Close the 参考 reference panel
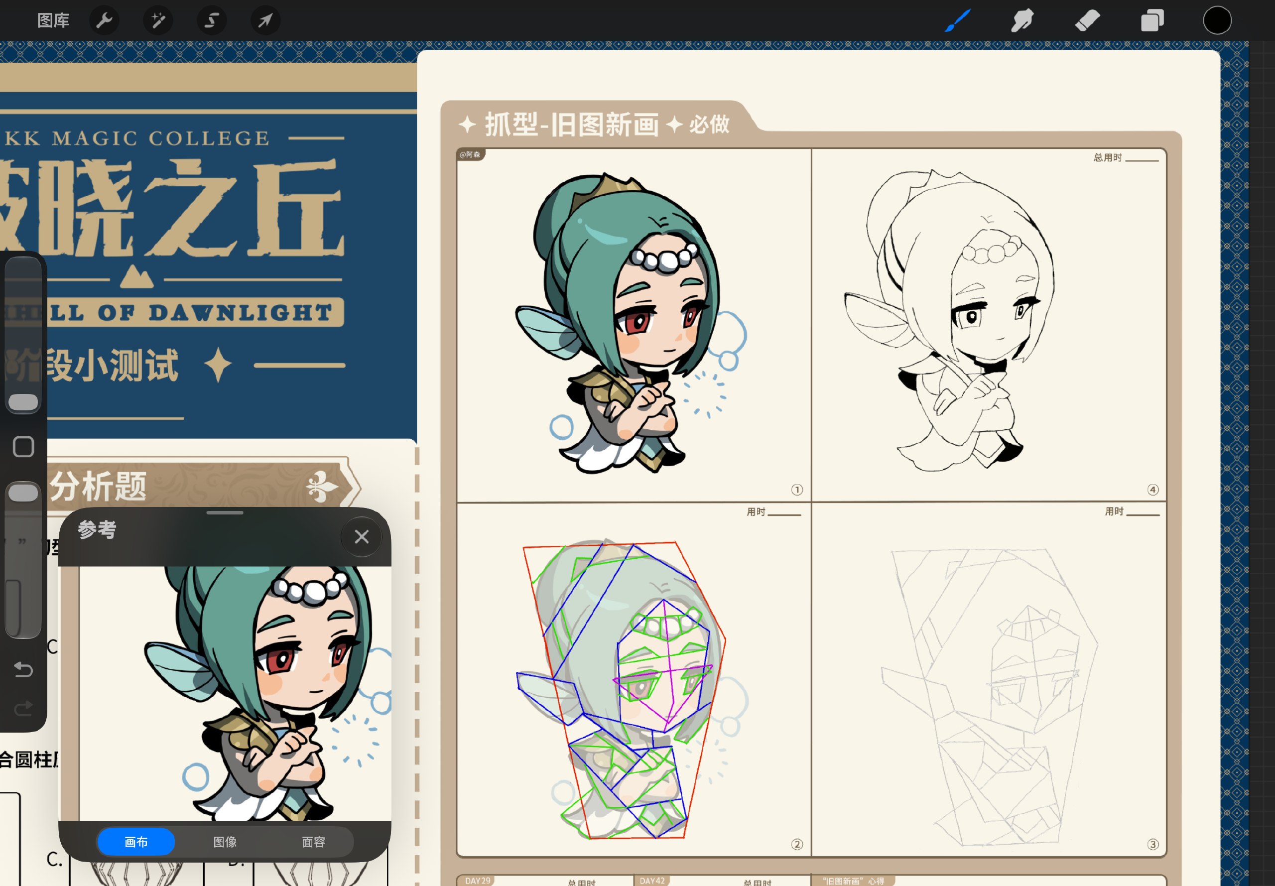Viewport: 1275px width, 886px height. point(362,537)
